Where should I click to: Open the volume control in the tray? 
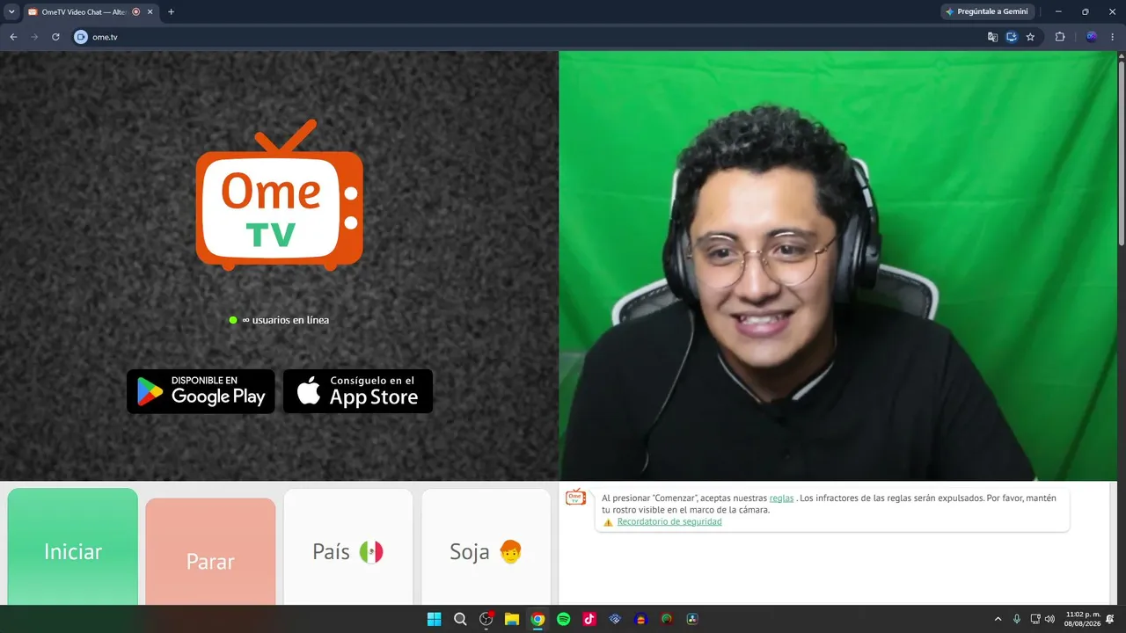(x=1049, y=619)
